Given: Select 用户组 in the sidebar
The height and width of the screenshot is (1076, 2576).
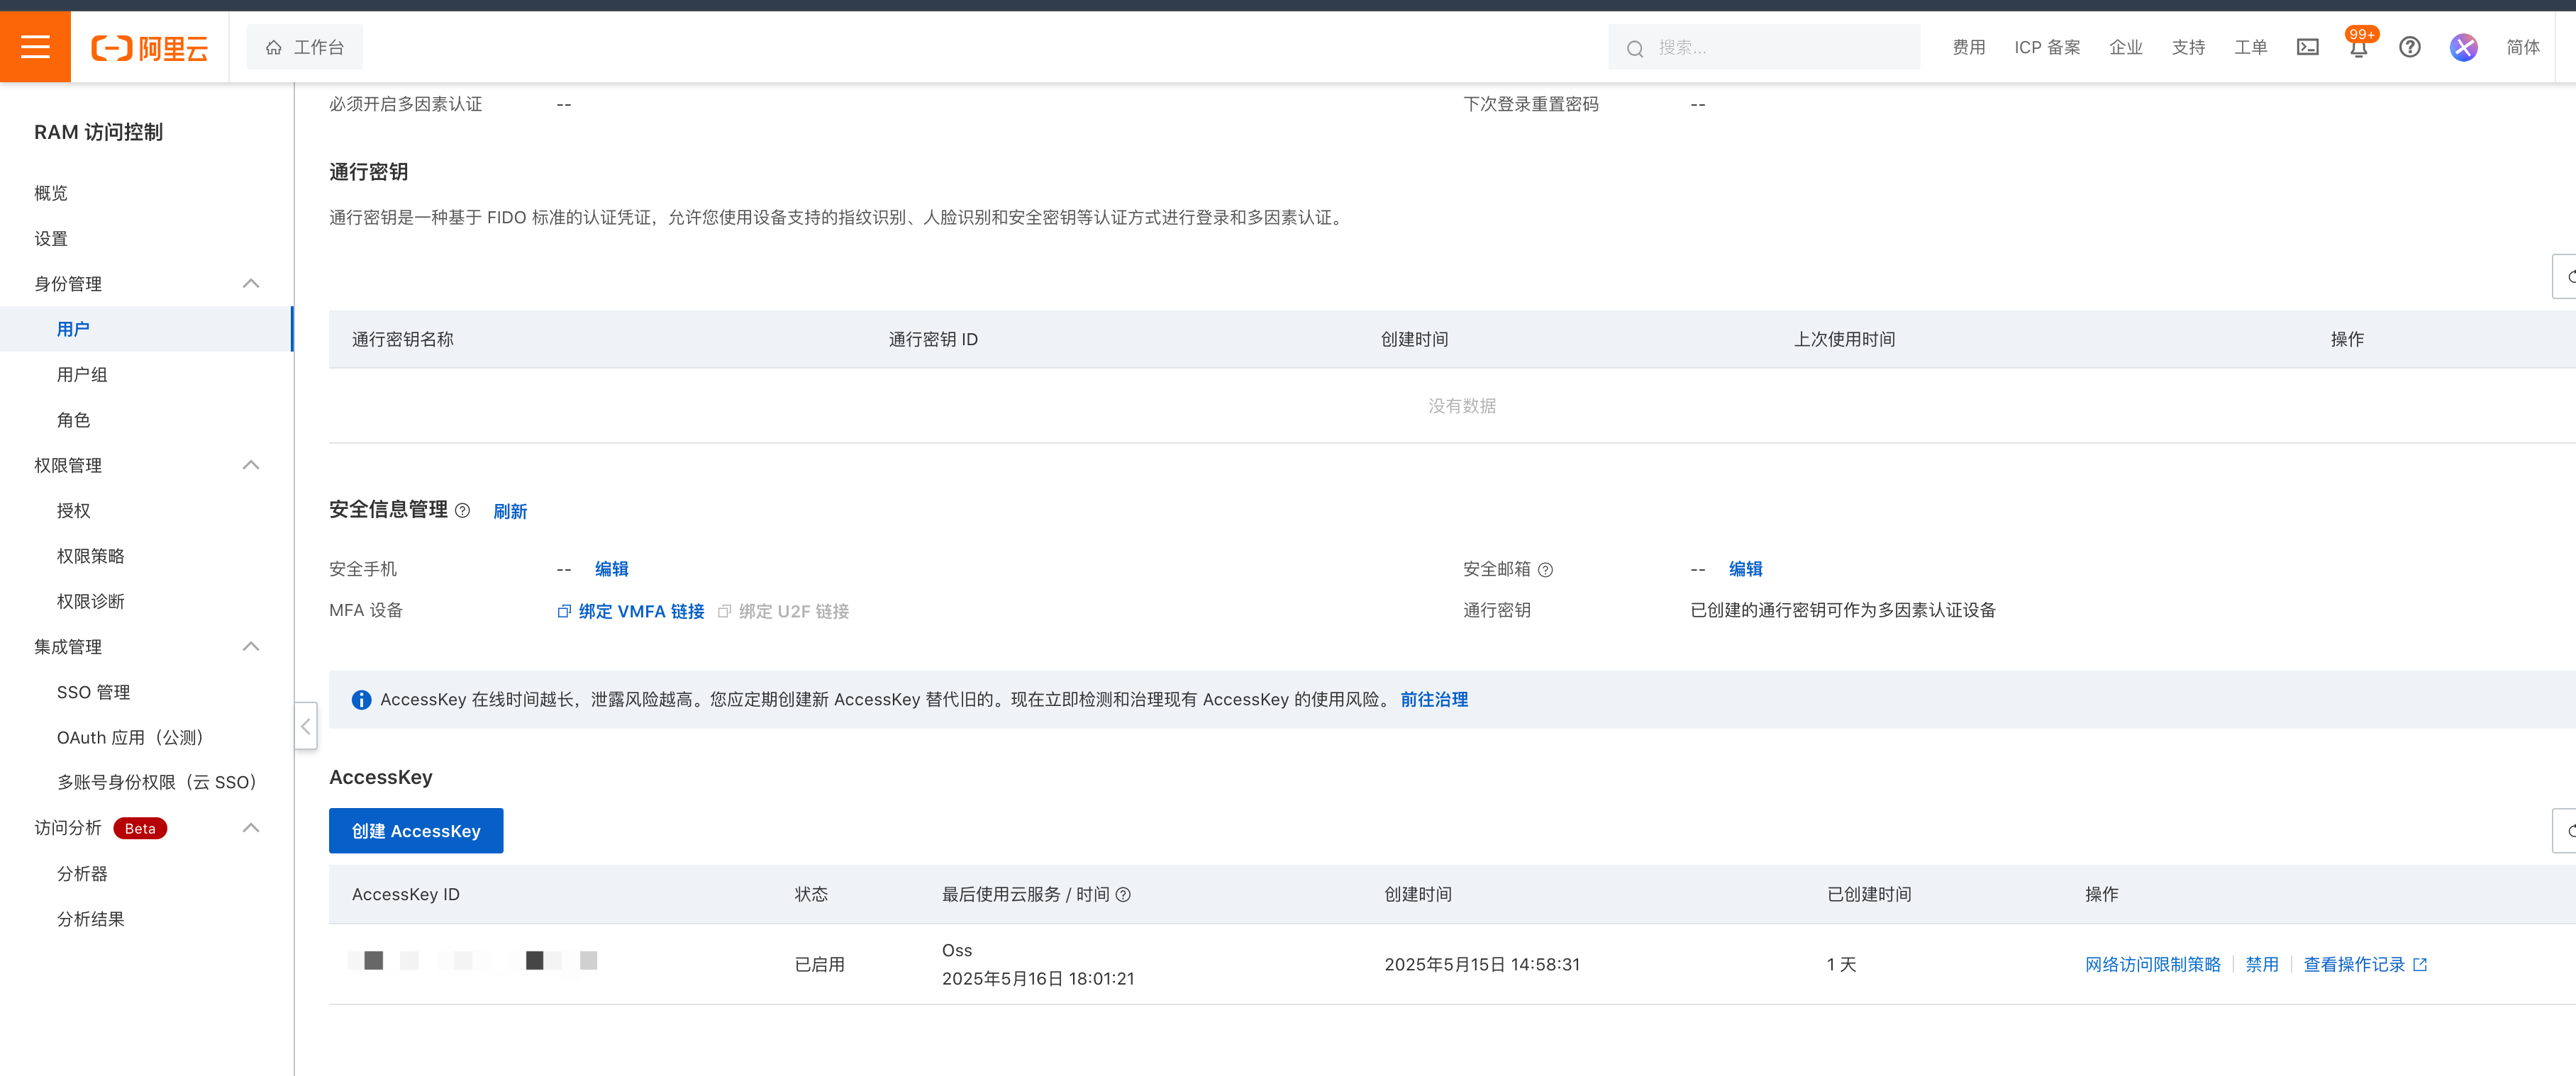Looking at the screenshot, I should (x=82, y=375).
